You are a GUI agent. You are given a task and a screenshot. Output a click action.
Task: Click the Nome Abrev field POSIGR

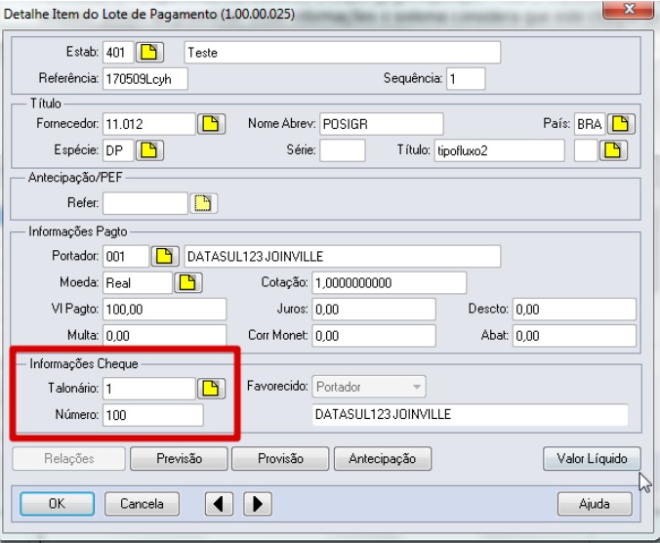(x=382, y=124)
